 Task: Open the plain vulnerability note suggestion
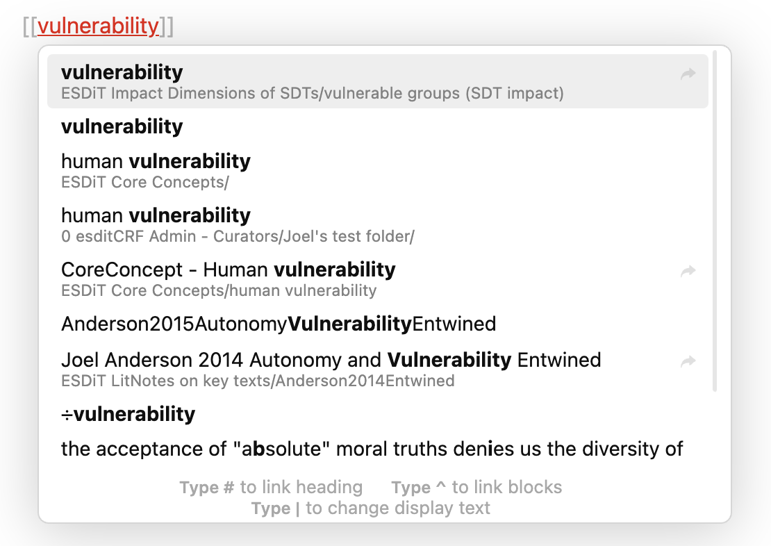click(122, 126)
